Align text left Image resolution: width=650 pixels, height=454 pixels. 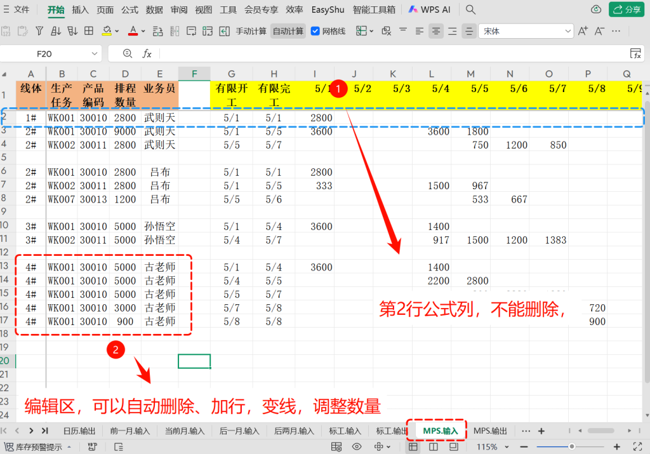coord(420,31)
